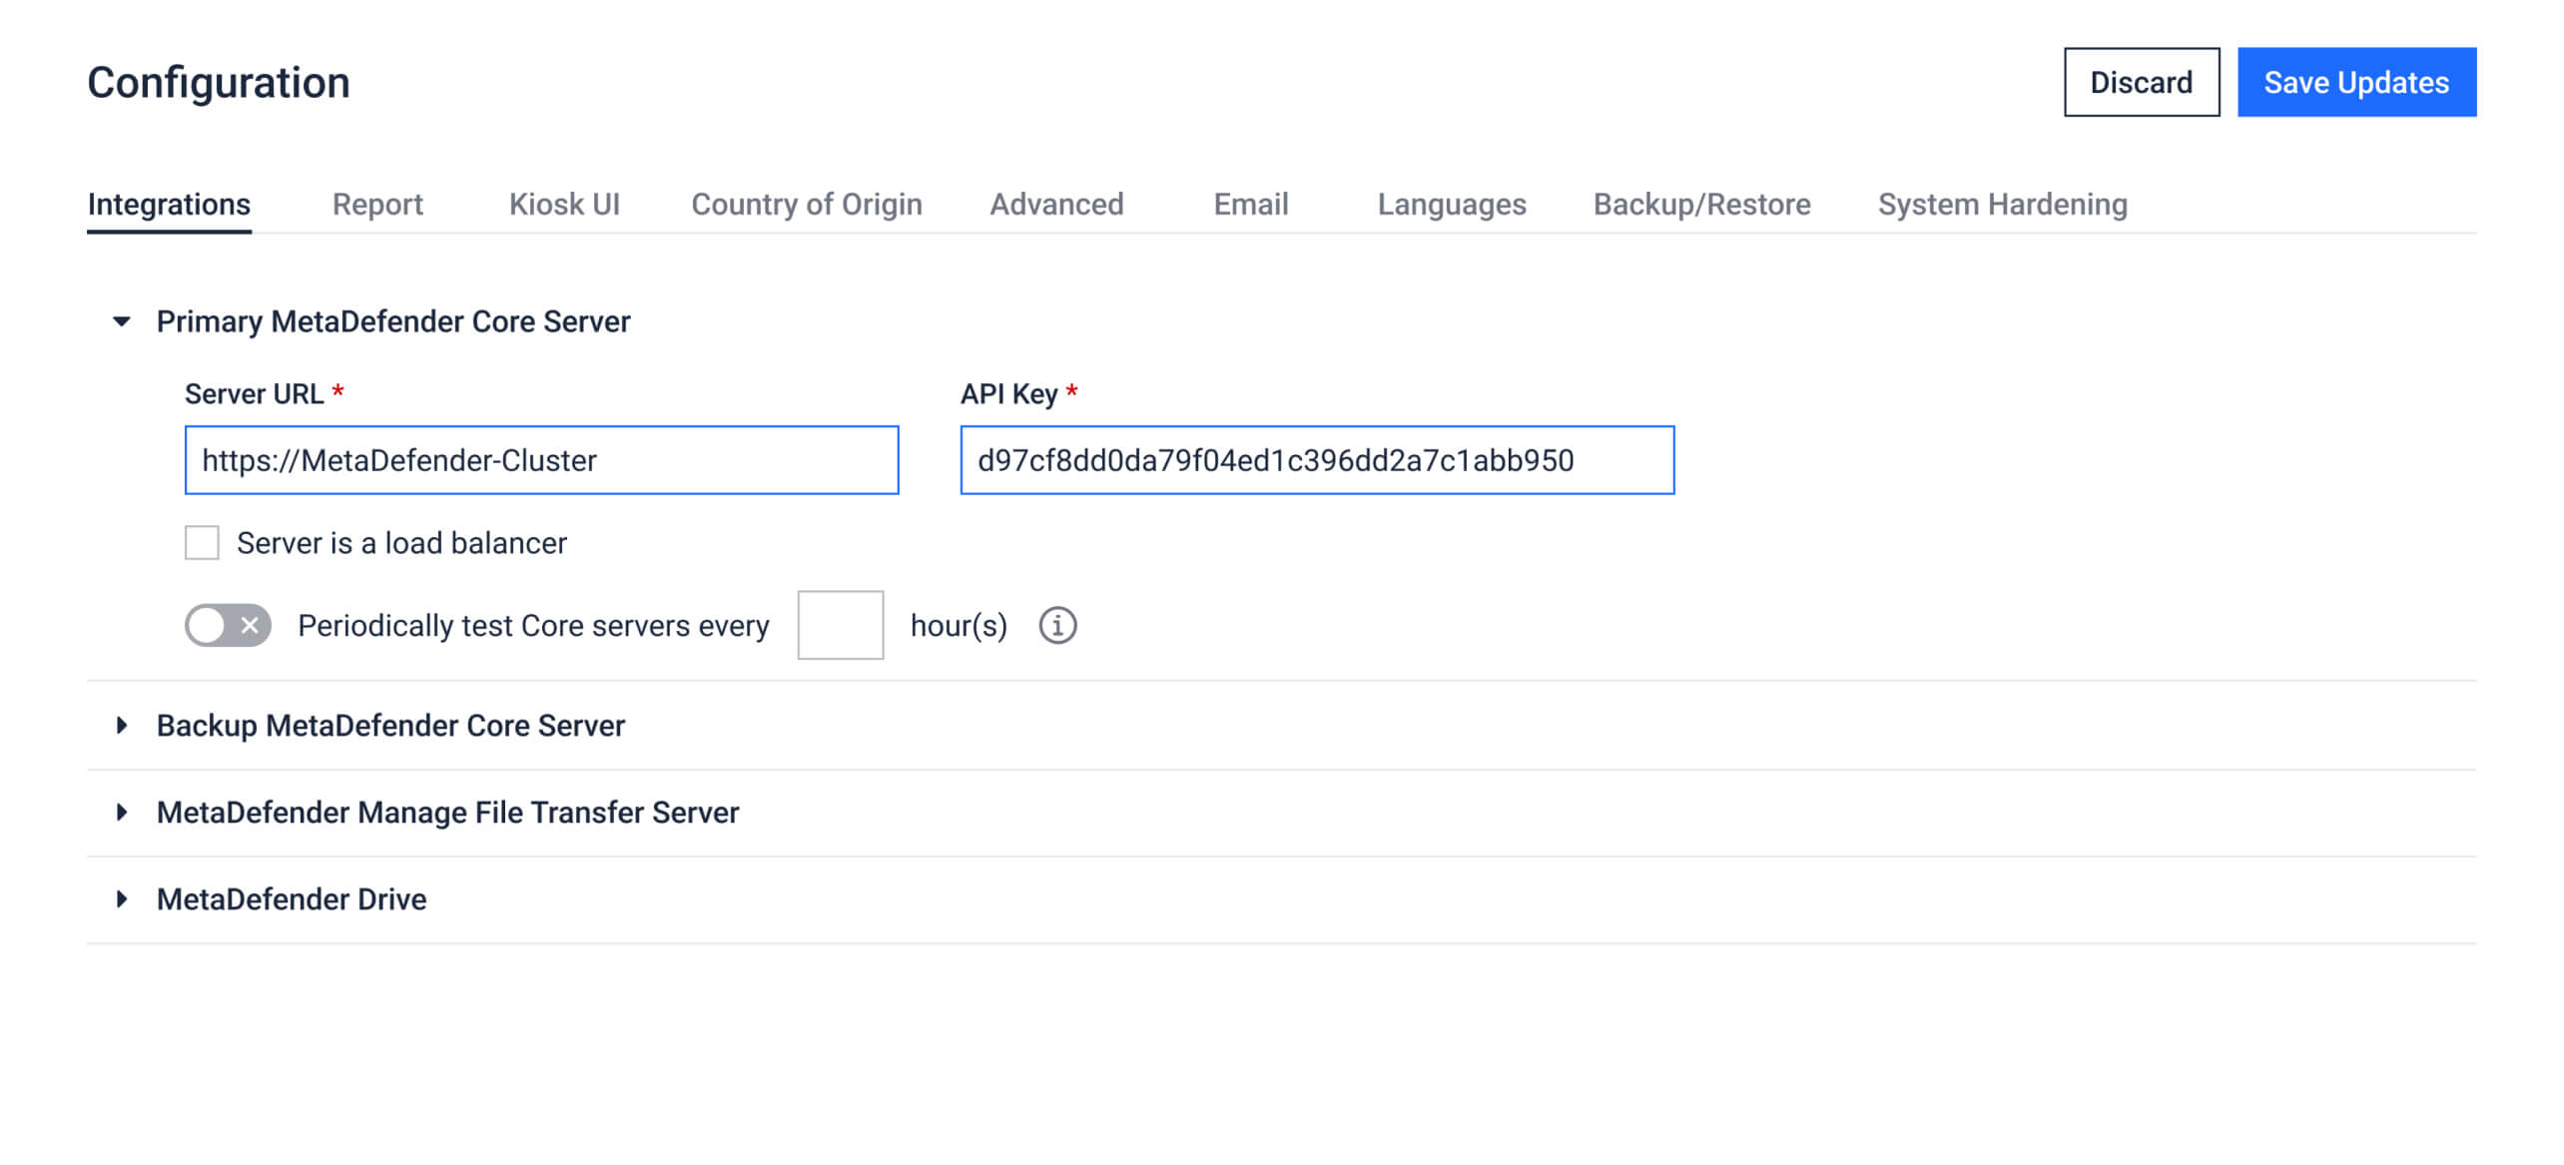Click the Discard button
Viewport: 2564px width, 1165px height.
tap(2141, 82)
